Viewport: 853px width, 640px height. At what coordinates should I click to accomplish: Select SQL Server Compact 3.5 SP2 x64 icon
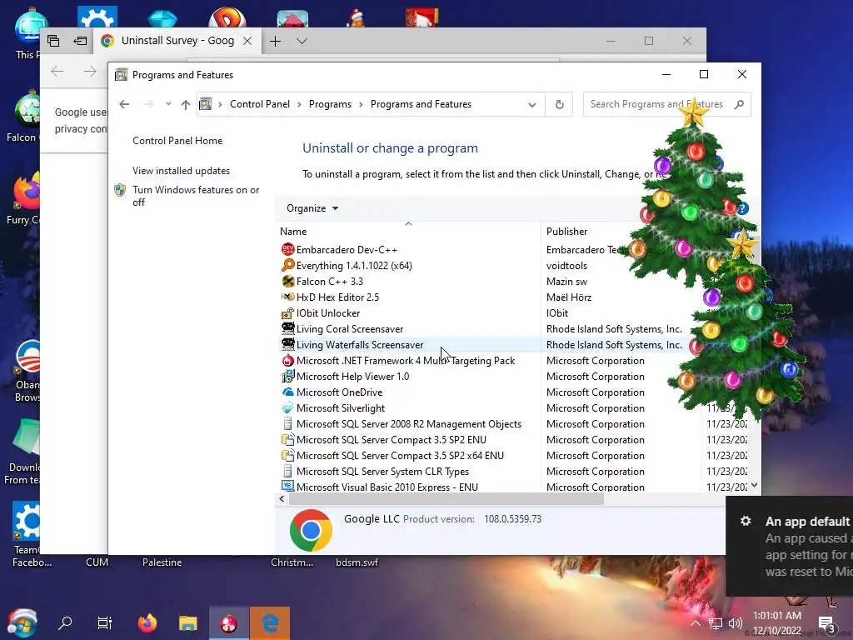coord(287,455)
